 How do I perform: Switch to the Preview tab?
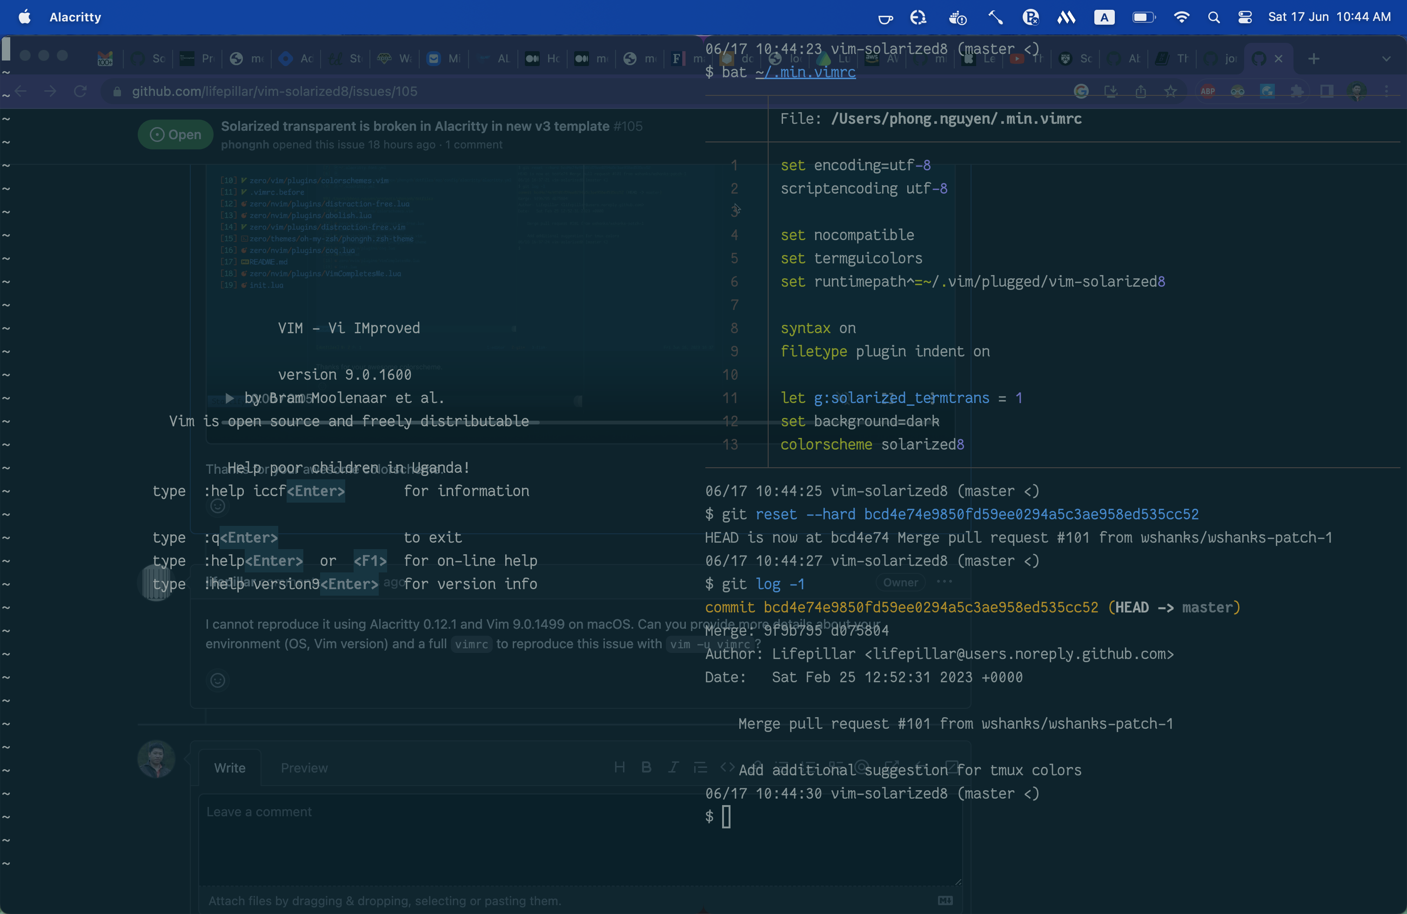click(304, 767)
